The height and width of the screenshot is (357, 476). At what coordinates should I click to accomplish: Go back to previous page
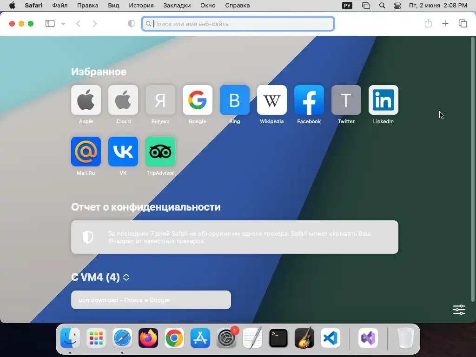click(x=78, y=24)
